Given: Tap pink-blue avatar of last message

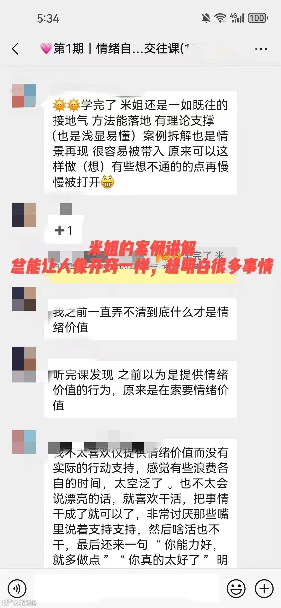Looking at the screenshot, I should tap(24, 442).
